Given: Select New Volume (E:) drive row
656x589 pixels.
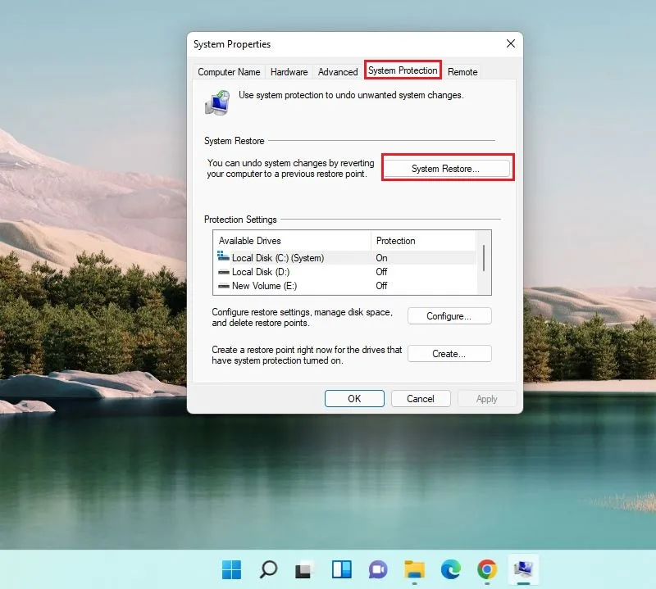Looking at the screenshot, I should pos(345,286).
